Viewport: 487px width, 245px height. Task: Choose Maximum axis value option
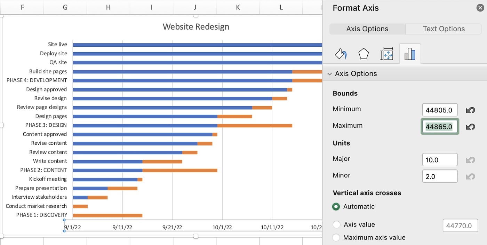(x=336, y=237)
